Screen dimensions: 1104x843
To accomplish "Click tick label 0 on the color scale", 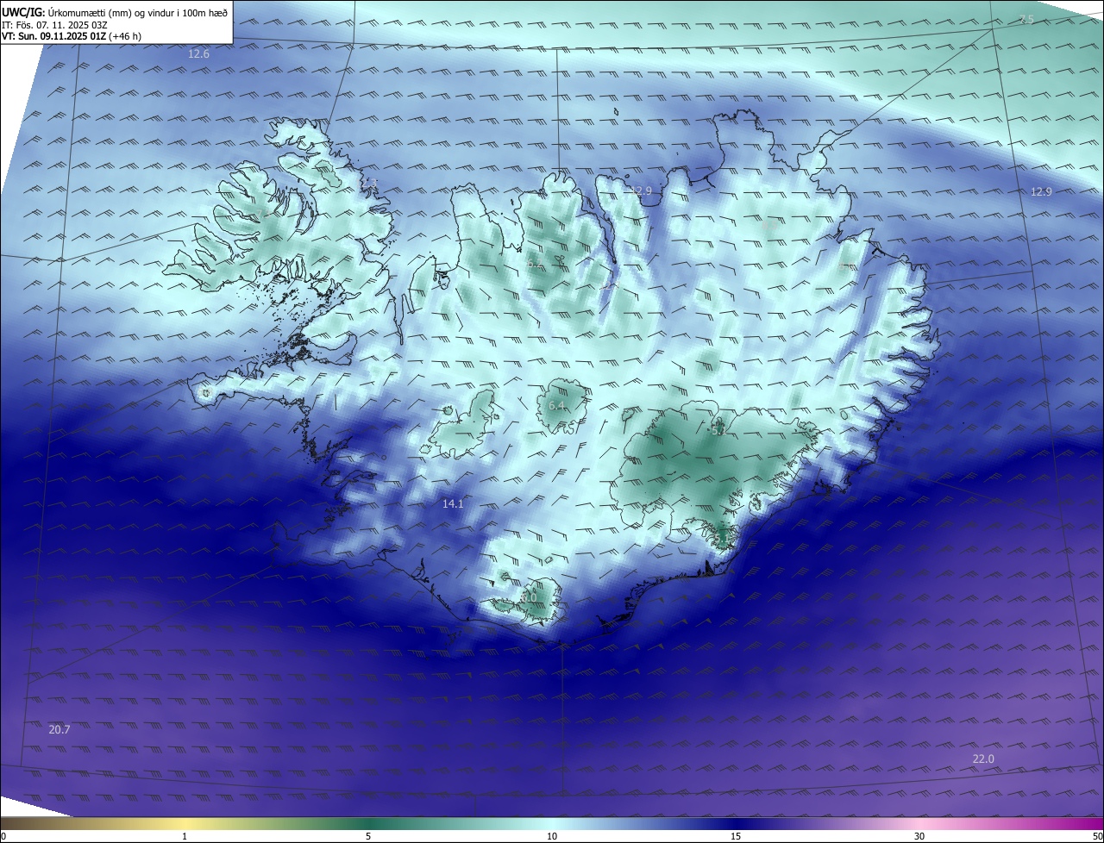I will [3, 836].
